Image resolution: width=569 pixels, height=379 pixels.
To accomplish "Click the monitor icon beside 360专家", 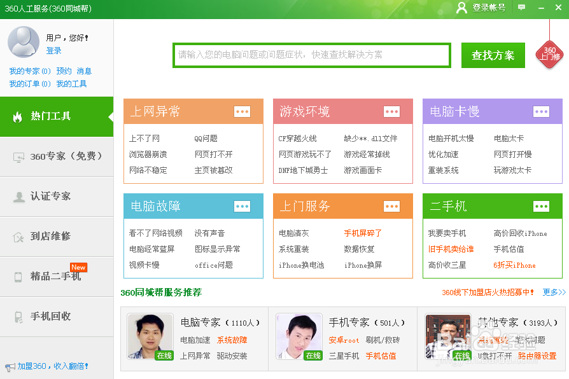I will click(x=18, y=157).
